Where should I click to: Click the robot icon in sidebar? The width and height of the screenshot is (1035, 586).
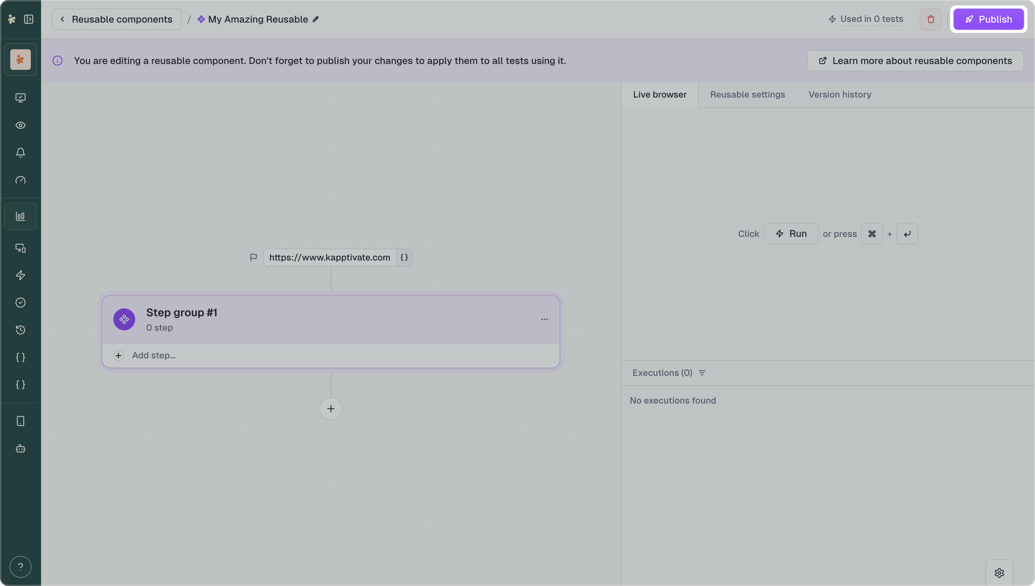tap(21, 448)
